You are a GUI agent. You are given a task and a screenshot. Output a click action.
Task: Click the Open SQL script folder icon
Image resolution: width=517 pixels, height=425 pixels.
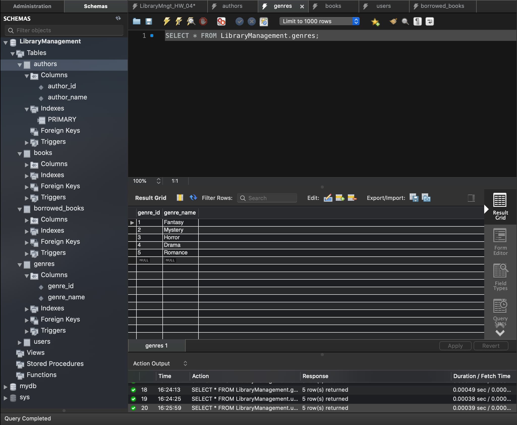[x=136, y=21]
